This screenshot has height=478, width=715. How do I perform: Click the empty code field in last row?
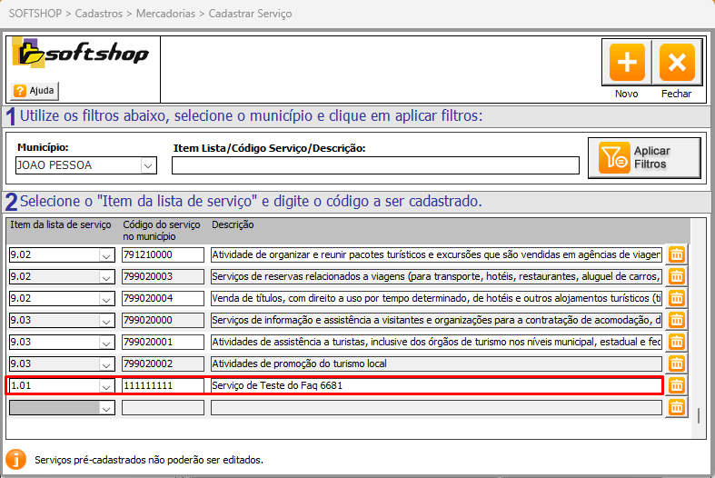tap(163, 408)
